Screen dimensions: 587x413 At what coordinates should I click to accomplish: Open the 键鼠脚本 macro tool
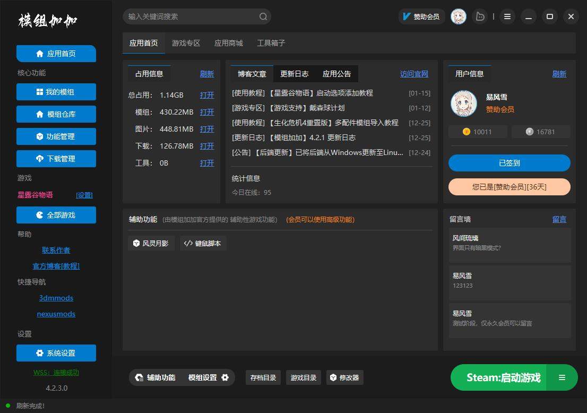click(x=203, y=243)
